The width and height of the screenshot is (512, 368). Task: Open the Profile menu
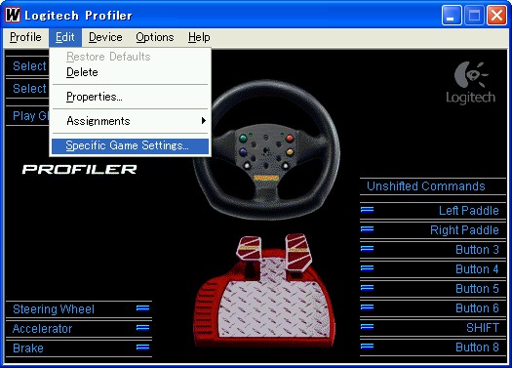[25, 37]
